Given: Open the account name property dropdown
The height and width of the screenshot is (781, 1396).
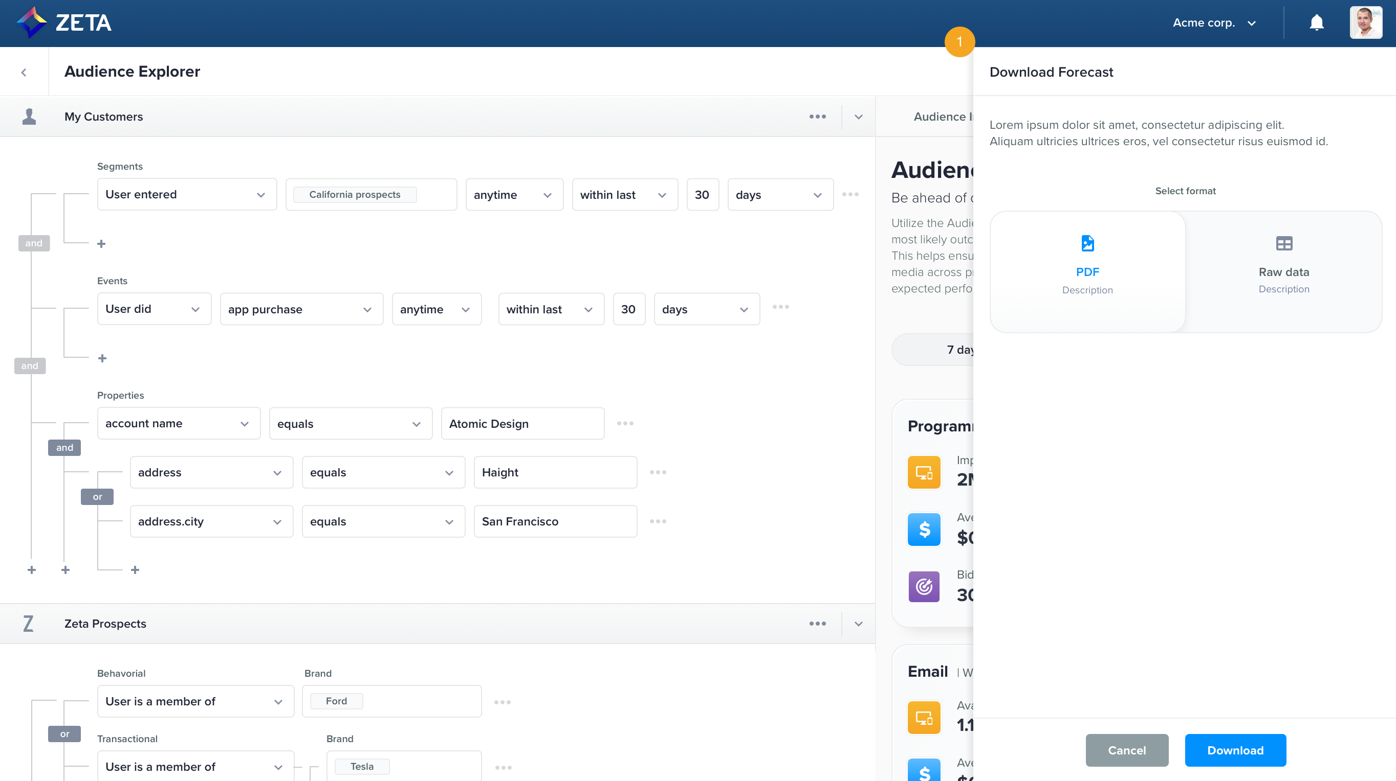Looking at the screenshot, I should [179, 423].
